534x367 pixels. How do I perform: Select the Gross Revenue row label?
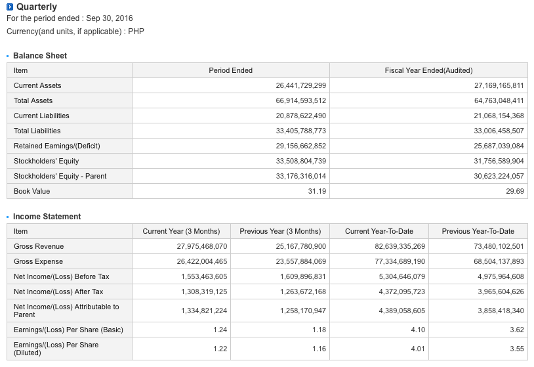(x=39, y=246)
